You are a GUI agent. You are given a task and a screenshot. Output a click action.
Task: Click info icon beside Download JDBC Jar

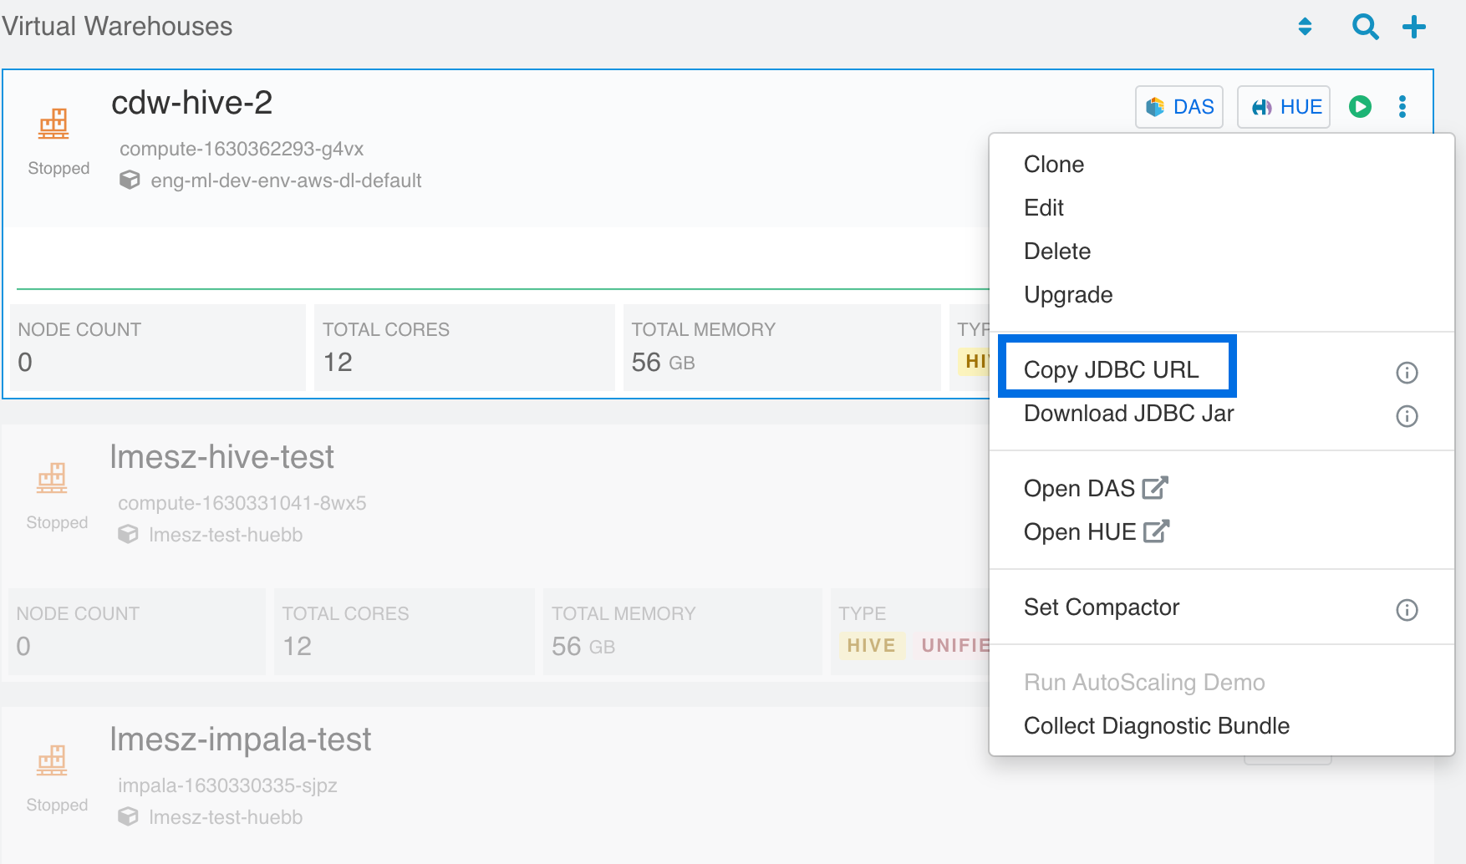tap(1407, 416)
